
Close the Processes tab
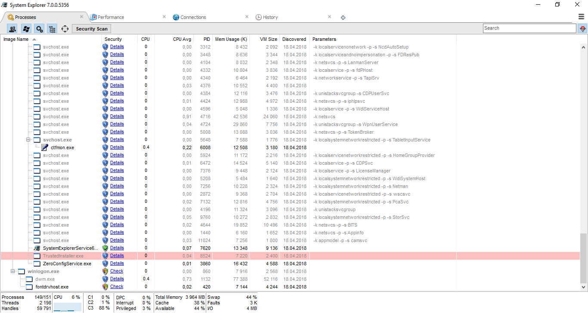(x=81, y=17)
